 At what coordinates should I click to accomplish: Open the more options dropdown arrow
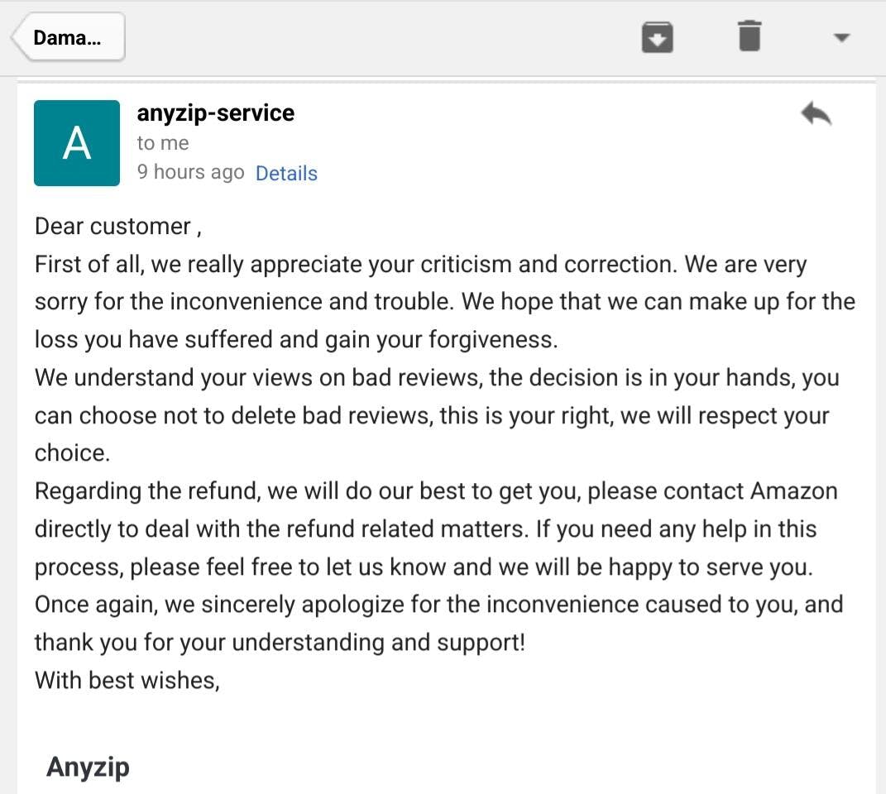(x=841, y=38)
